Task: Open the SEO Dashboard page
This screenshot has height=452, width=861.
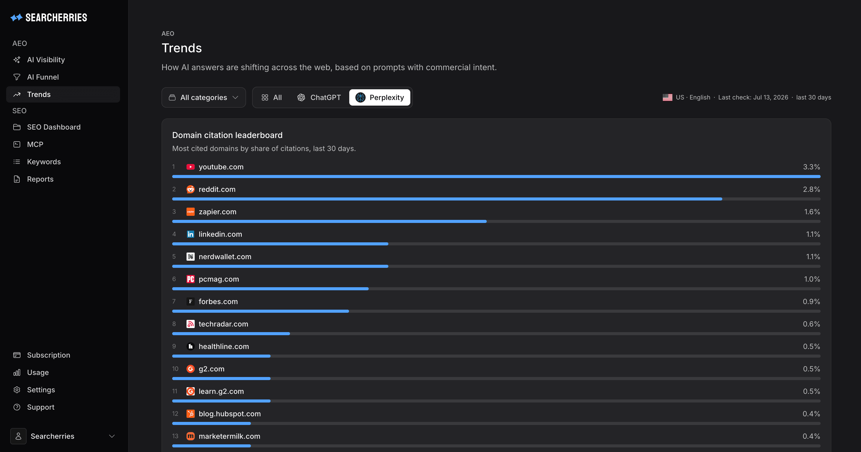Action: coord(63,127)
